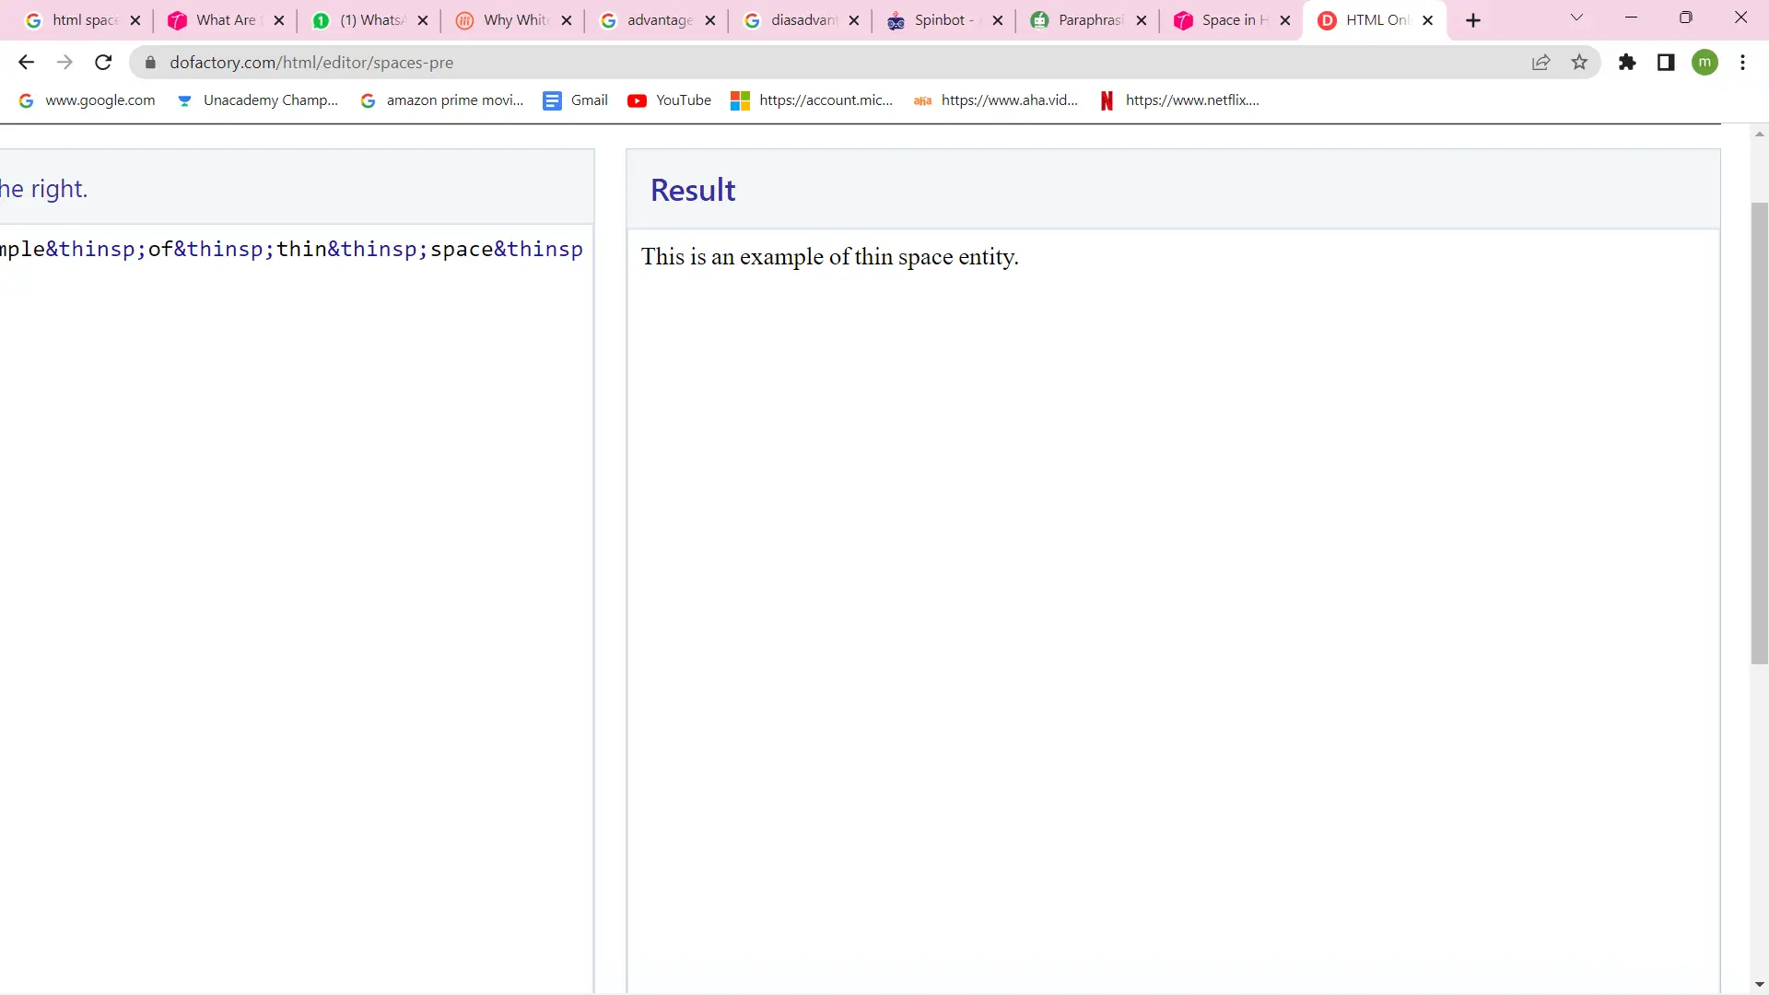Open new tab with the plus button
This screenshot has height=995, width=1769.
pyautogui.click(x=1472, y=19)
